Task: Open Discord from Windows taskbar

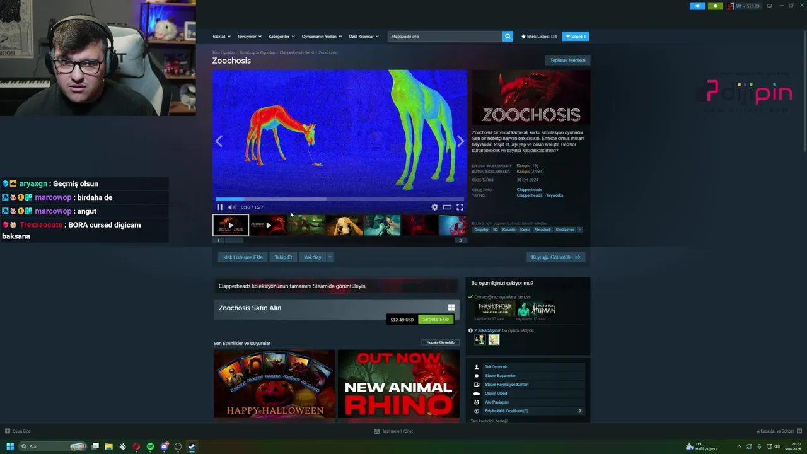Action: [x=164, y=446]
